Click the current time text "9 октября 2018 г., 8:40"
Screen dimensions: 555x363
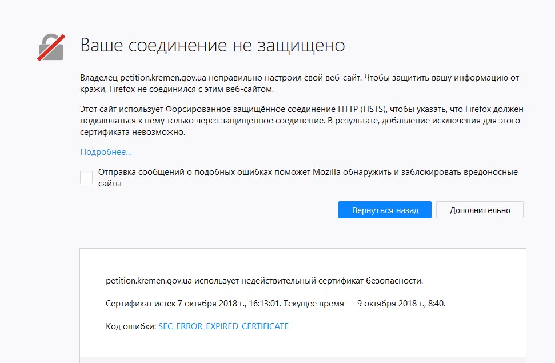coord(401,304)
